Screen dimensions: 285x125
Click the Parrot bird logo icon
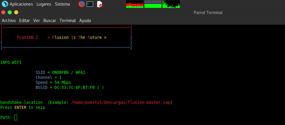click(x=5, y=4)
